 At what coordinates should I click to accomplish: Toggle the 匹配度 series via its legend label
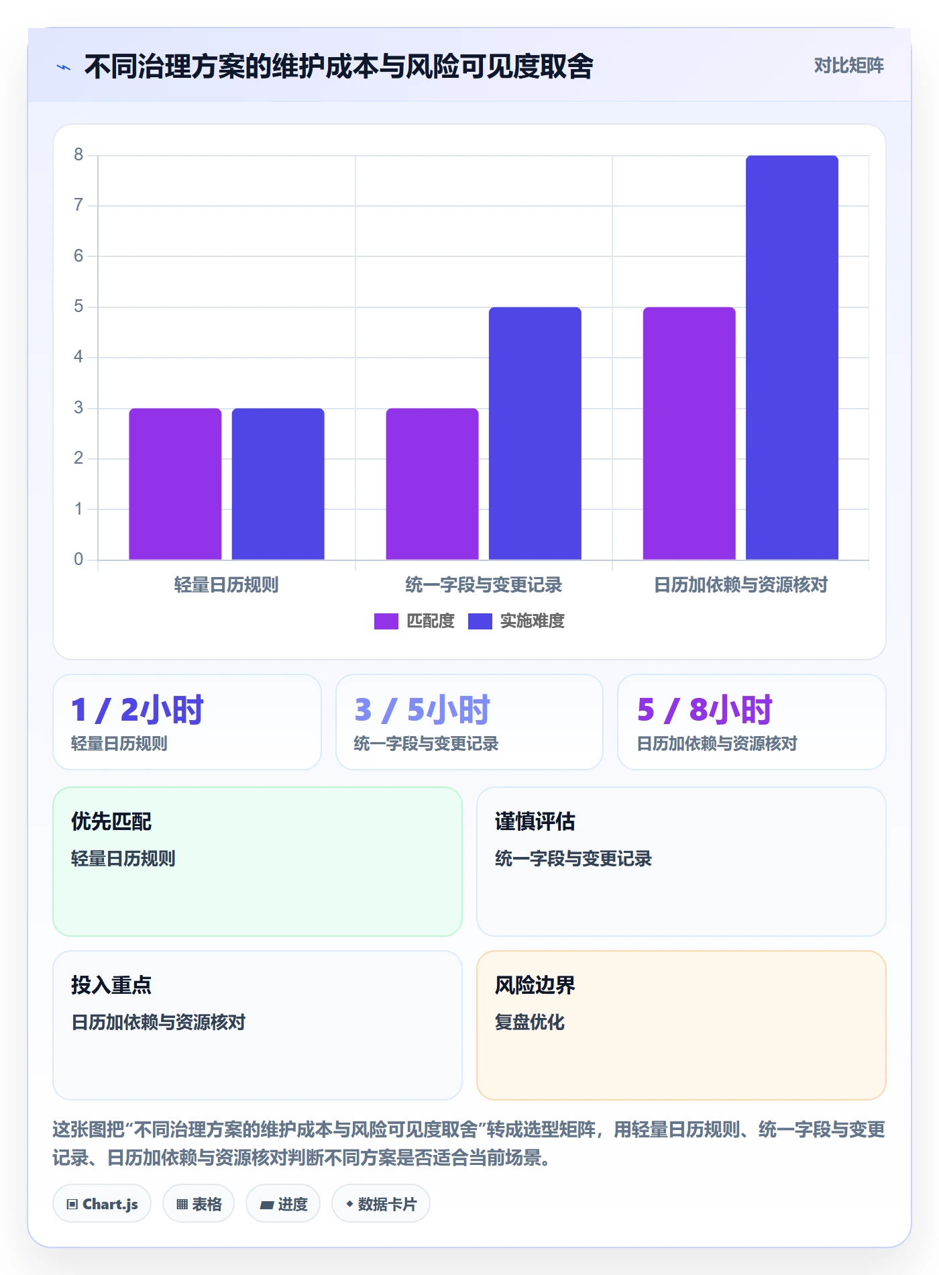coord(431,621)
